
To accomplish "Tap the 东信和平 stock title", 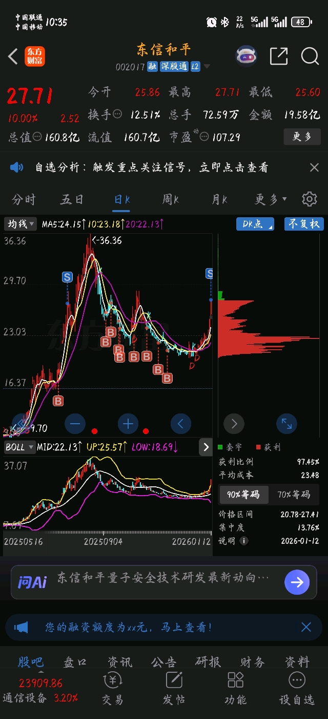I will coord(163,49).
